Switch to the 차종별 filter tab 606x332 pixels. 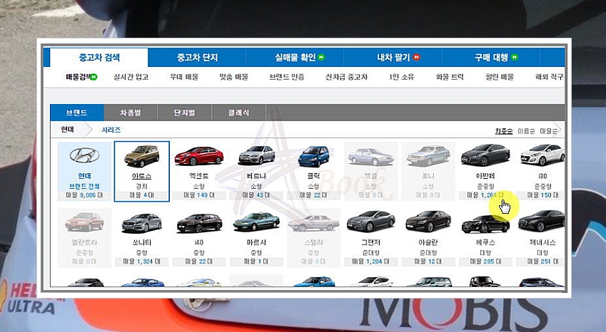point(131,113)
